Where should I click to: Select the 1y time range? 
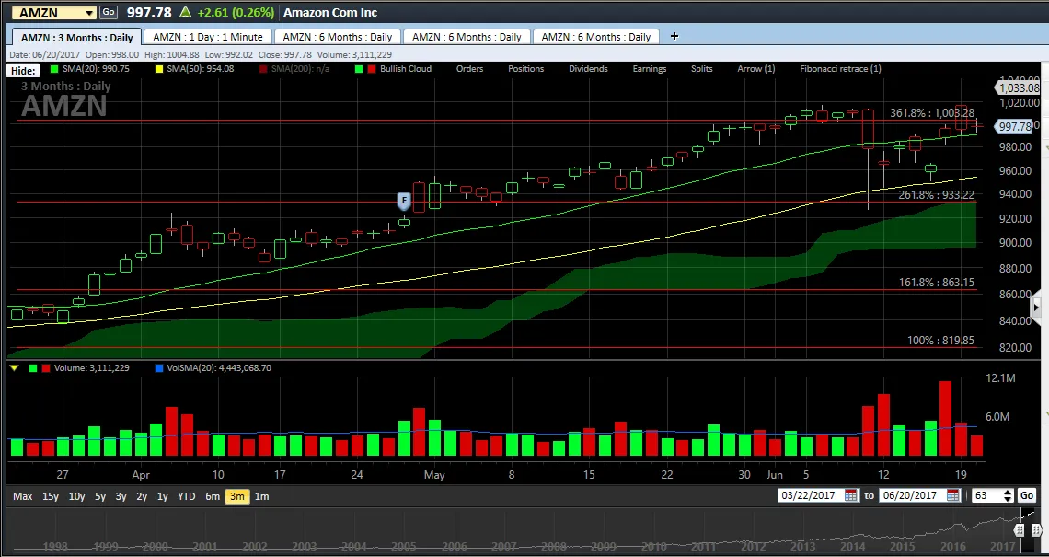coord(163,496)
